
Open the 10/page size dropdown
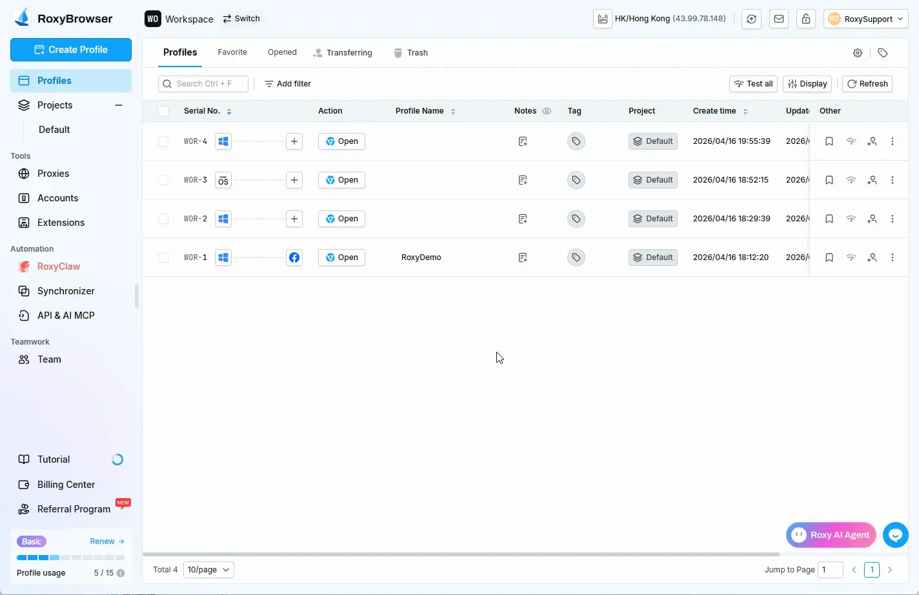coord(208,570)
